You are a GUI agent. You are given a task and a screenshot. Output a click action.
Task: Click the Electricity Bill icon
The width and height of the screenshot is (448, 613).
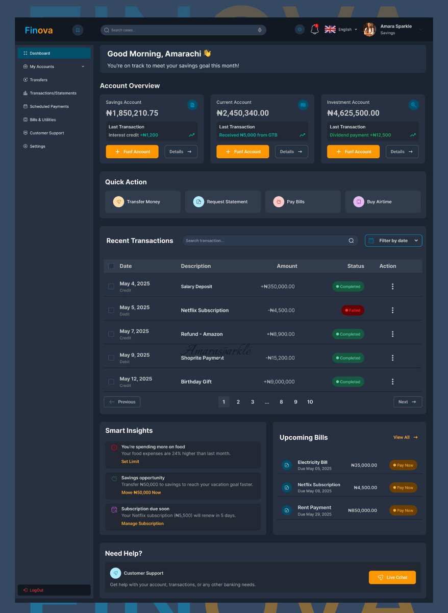pyautogui.click(x=287, y=465)
